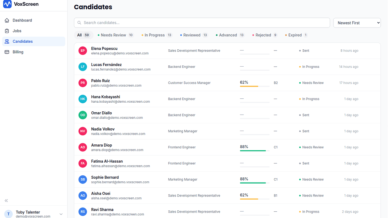The image size is (388, 218).
Task: Open the Advanced filter tab
Action: pos(230,35)
